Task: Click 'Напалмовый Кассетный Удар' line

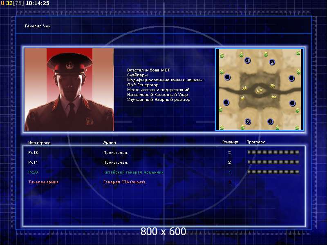Action: [x=157, y=95]
